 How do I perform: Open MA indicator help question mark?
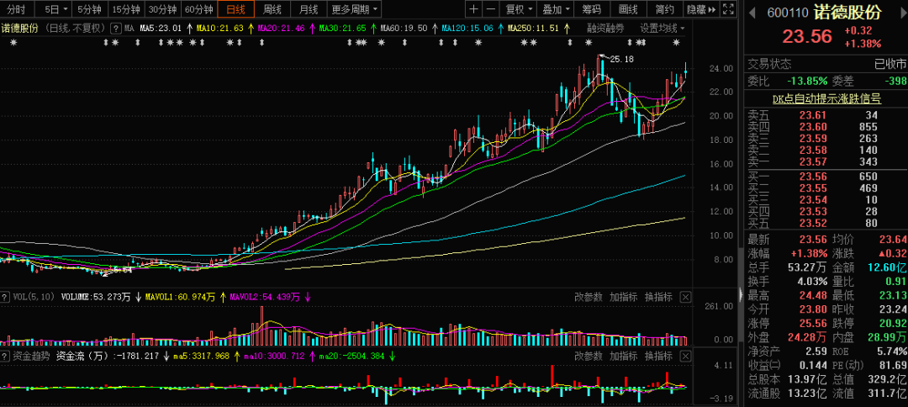[116, 28]
